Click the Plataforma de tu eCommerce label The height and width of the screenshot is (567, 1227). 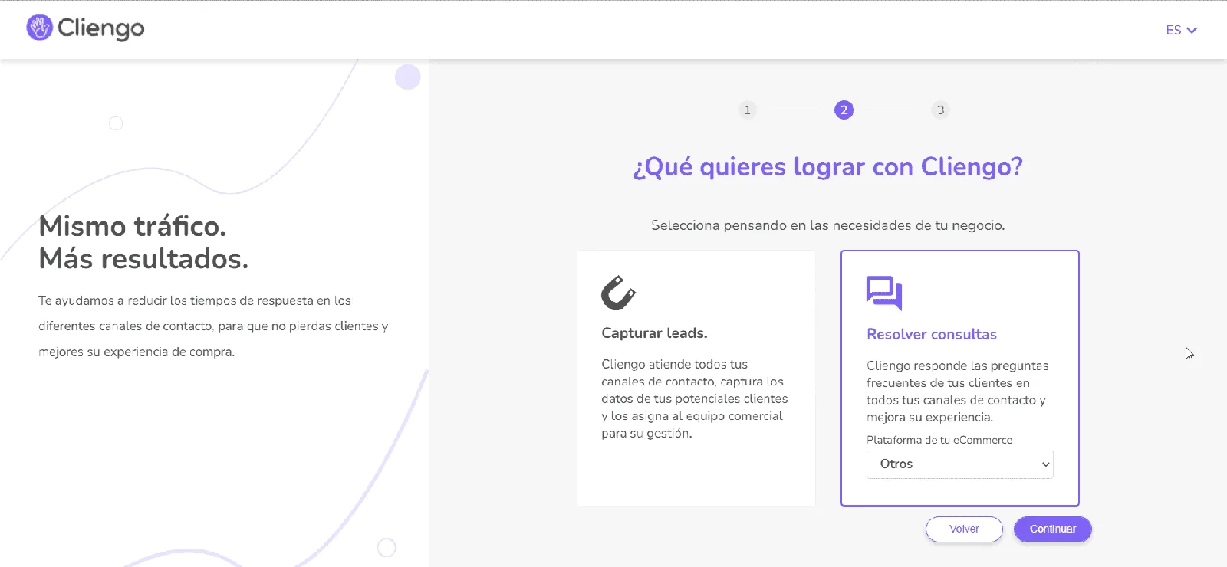[939, 440]
